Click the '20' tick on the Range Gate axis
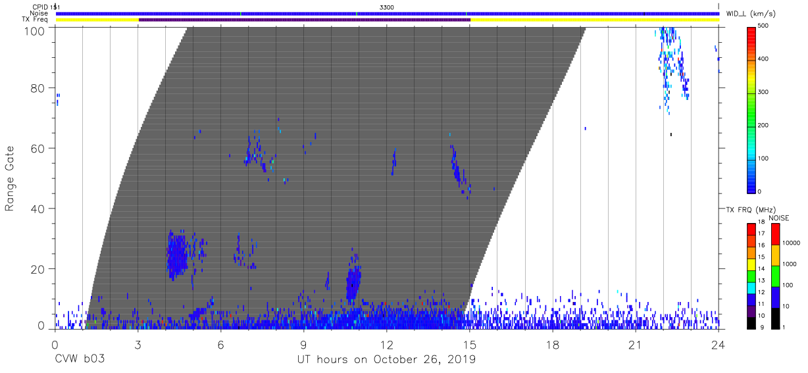Screen dimensions: 808x373 [39, 269]
